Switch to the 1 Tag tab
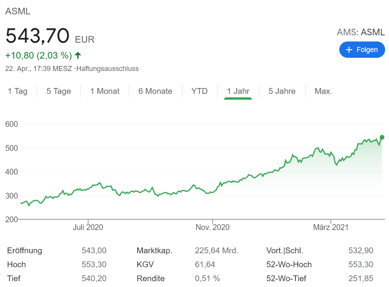Screen dimensions: 389x287 coord(18,91)
